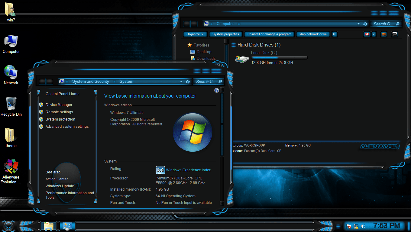Open Computer address bar history dropdown
This screenshot has height=232, width=411.
click(358, 24)
